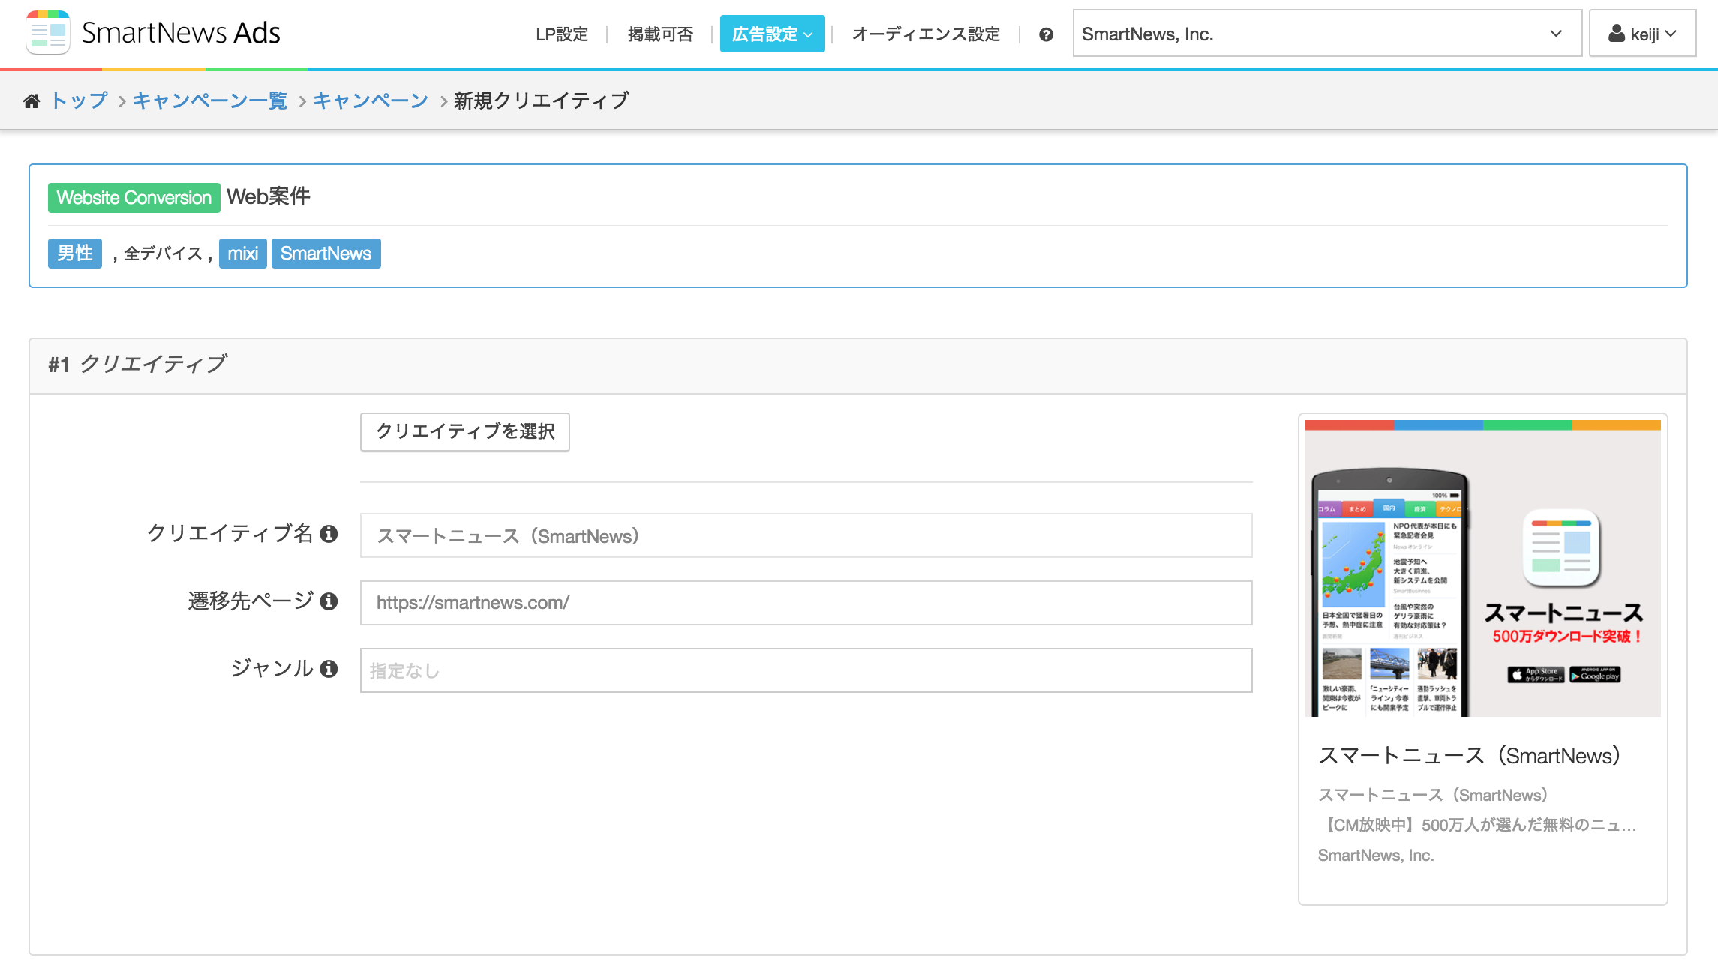This screenshot has width=1718, height=978.
Task: Open the 掲載可否 menu item
Action: click(660, 34)
